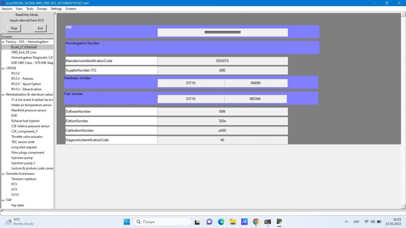Viewport: 406px width, 228px height.
Task: Open the Settings menu
Action: coord(56,9)
